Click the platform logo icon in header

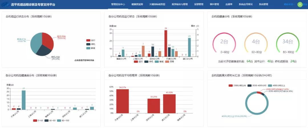[5, 5]
